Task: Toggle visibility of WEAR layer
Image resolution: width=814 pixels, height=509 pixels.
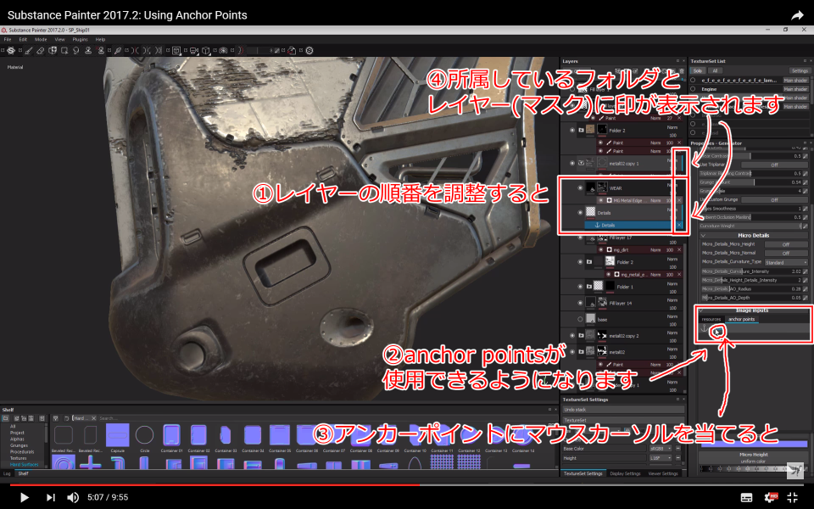Action: pyautogui.click(x=580, y=188)
